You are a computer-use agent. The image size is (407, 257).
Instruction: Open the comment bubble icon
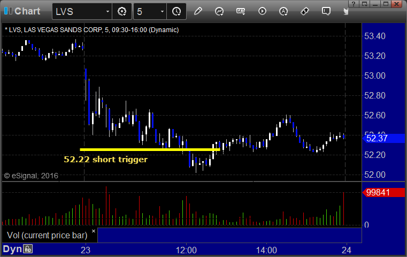[326, 11]
